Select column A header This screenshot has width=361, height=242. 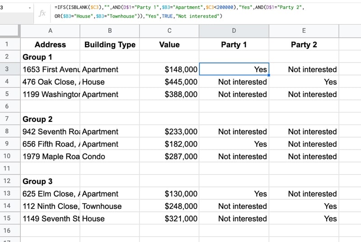(x=50, y=31)
